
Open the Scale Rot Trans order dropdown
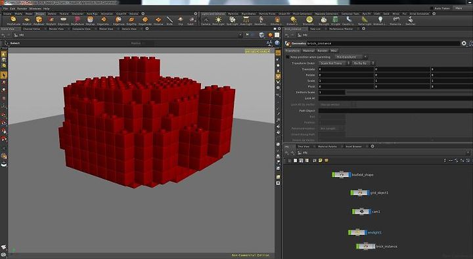coord(334,63)
